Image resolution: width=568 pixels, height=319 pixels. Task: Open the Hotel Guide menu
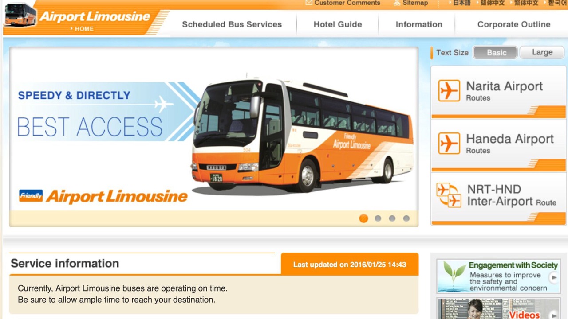point(338,24)
